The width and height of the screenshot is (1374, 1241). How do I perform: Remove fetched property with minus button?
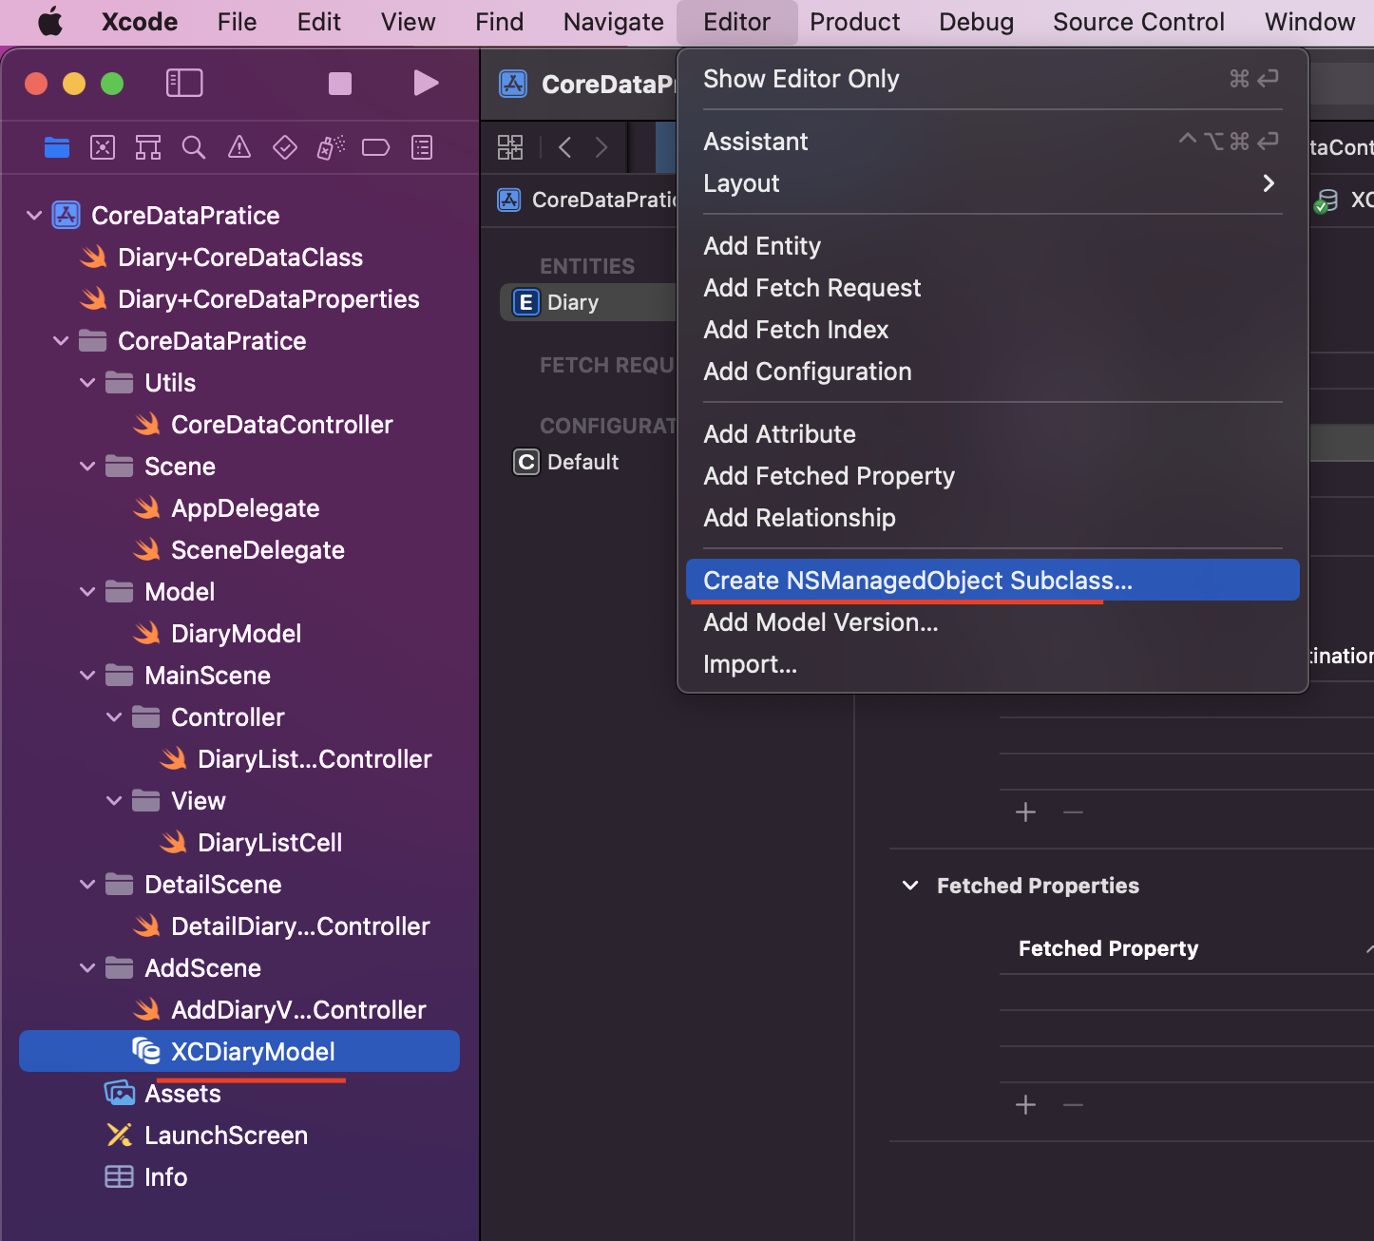click(1073, 1105)
